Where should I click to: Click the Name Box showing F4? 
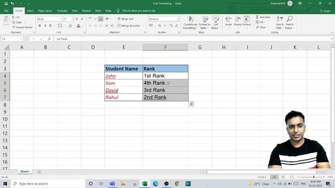[x=12, y=39]
